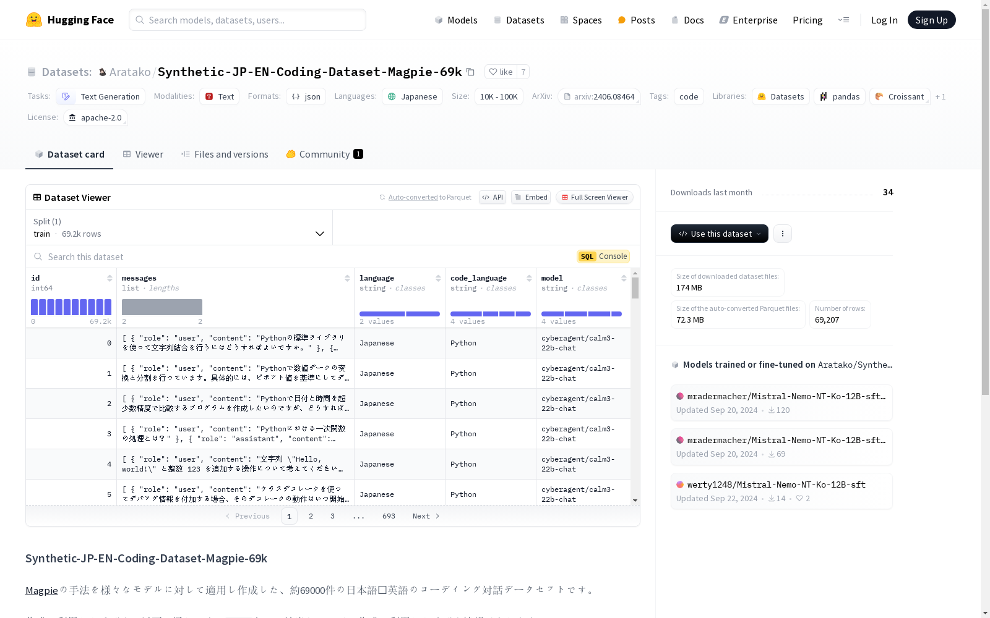990x618 pixels.
Task: Open the SQL Console
Action: 603,256
